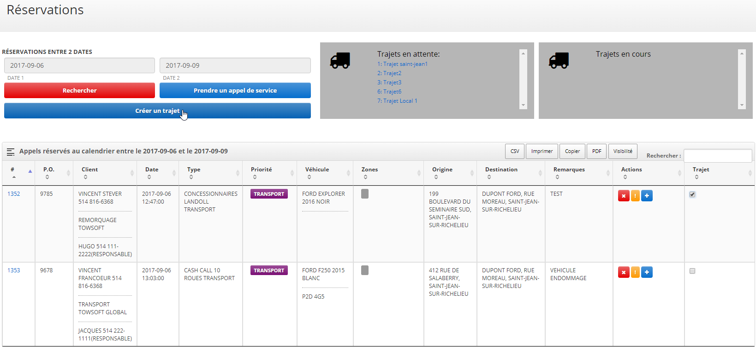The image size is (756, 352).
Task: Click truck icon in Trajets en attente panel
Action: pyautogui.click(x=340, y=60)
